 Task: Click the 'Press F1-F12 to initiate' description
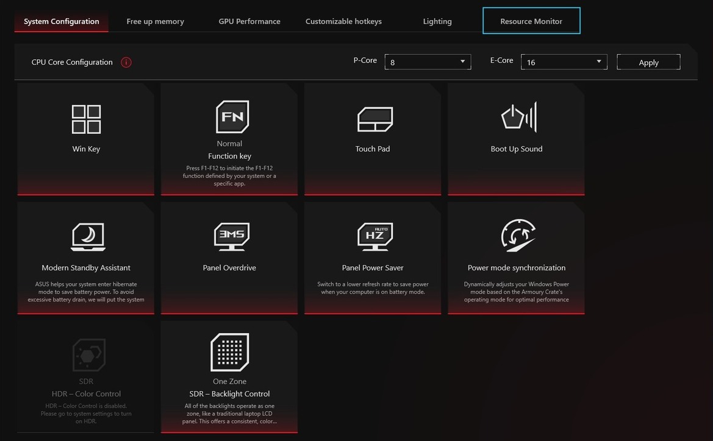coord(229,176)
